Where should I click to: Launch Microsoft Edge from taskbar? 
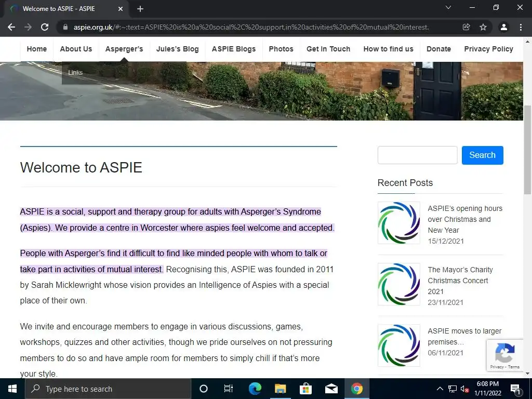(255, 389)
